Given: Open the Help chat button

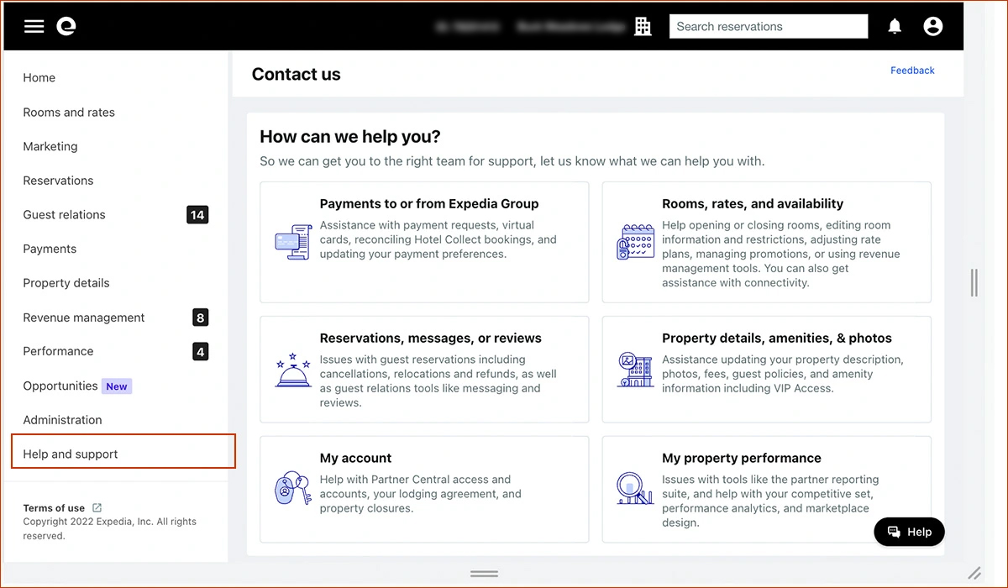Looking at the screenshot, I should [x=909, y=532].
